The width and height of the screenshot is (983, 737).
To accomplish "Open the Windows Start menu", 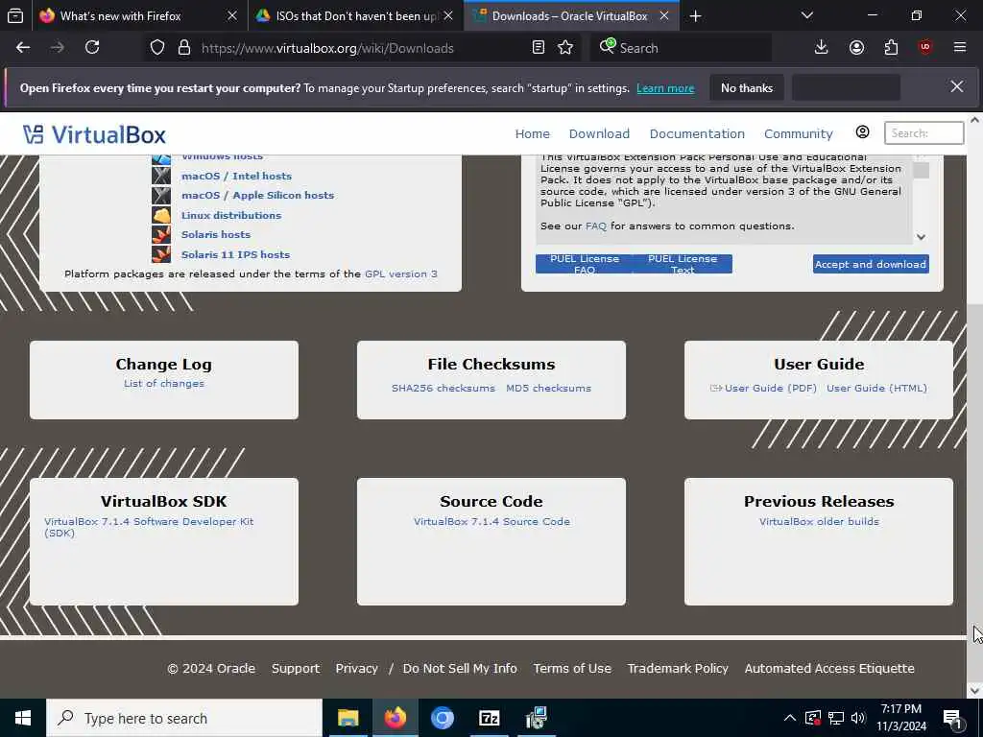I will click(x=23, y=718).
